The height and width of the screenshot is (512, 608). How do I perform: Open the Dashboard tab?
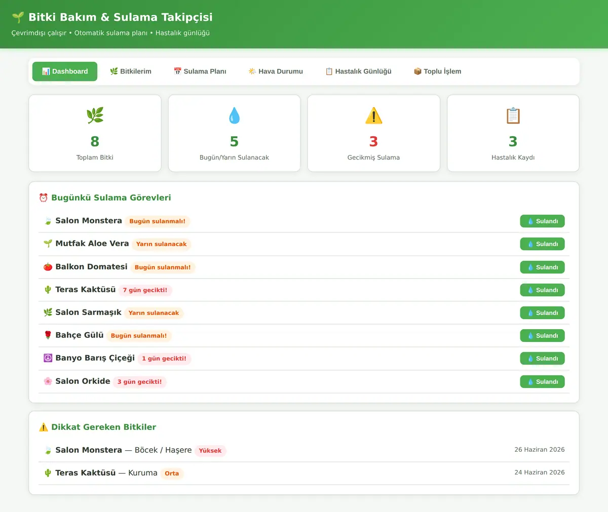(x=65, y=71)
